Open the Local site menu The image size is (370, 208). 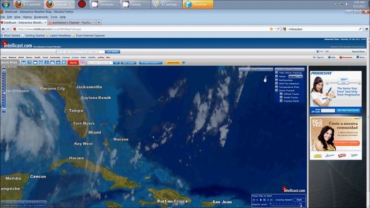tap(4, 57)
